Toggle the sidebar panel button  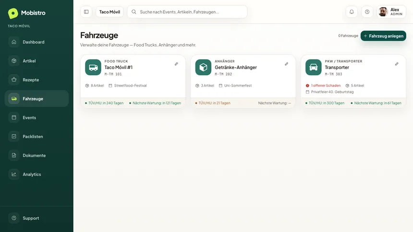tap(86, 12)
